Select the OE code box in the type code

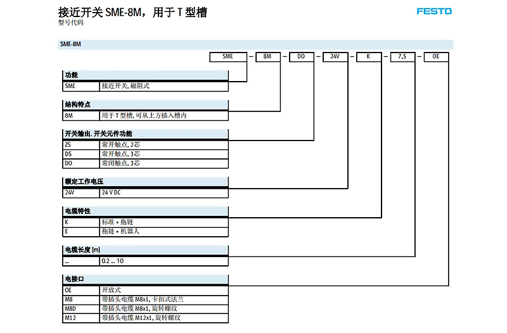click(436, 56)
